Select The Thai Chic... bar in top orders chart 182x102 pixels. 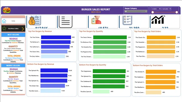[x=160, y=56]
